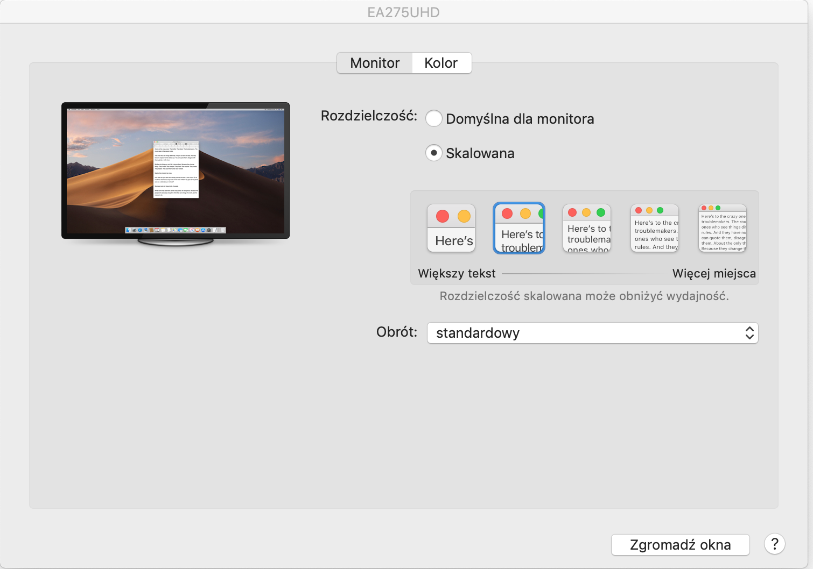Click the up-down arrows on Obrót popup
Screen dimensions: 813x569
coord(749,333)
